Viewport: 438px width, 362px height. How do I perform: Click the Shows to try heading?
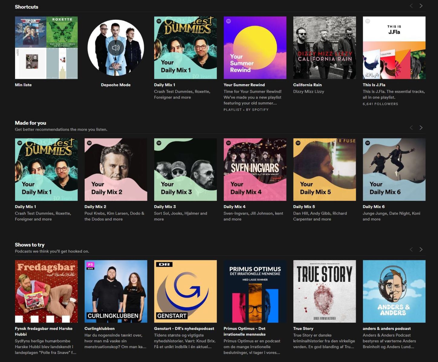point(30,245)
